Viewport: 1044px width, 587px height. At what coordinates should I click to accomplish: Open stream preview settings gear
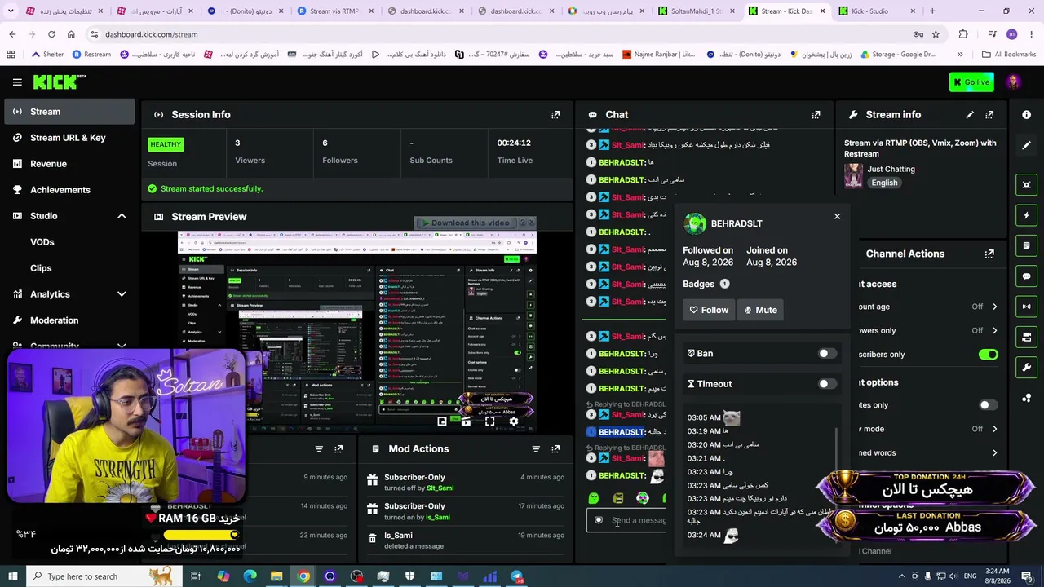click(x=513, y=421)
